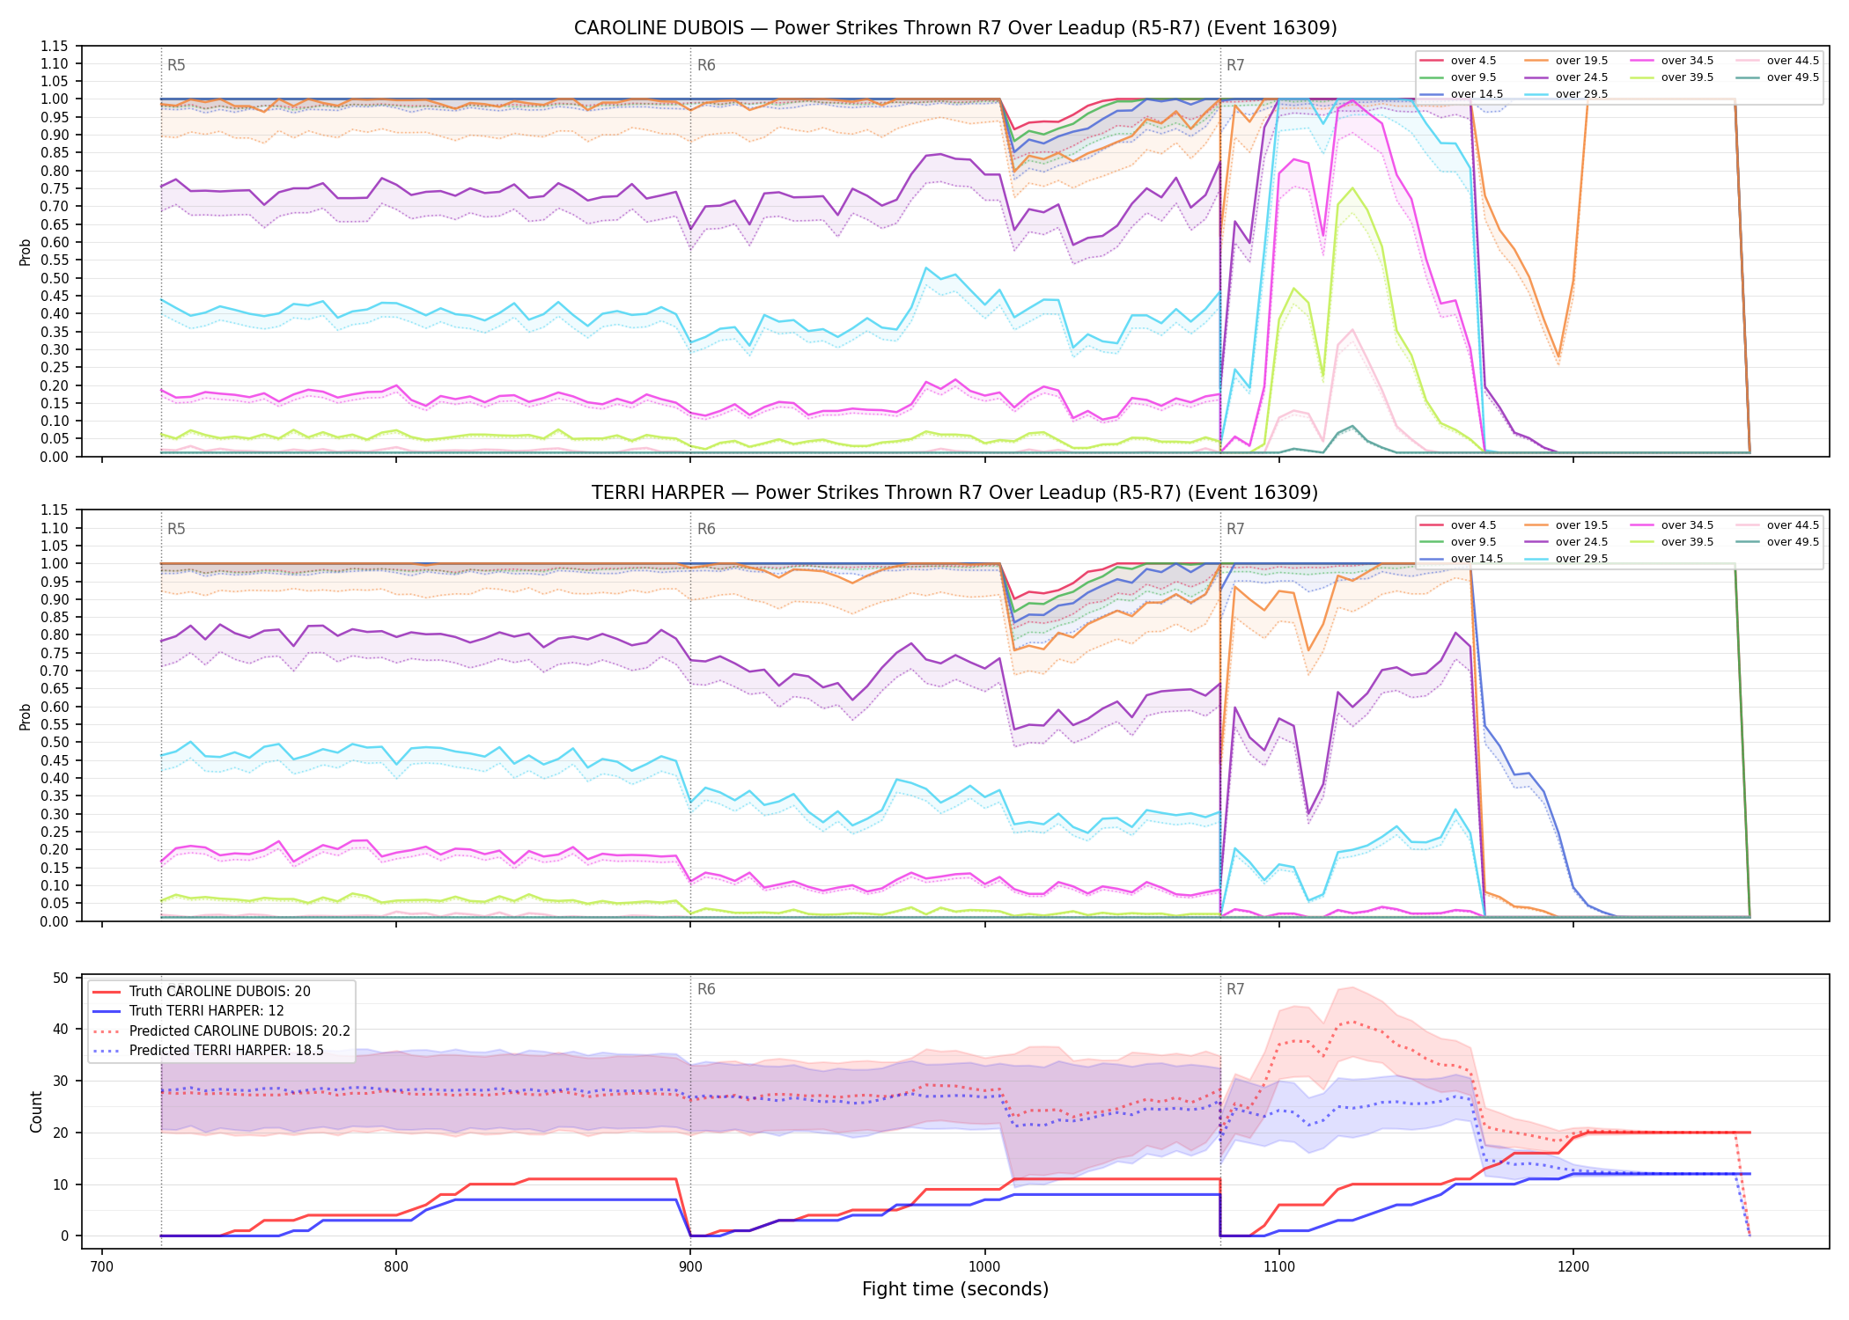Click the 1.15 tick label in Caroline Dubois chart
Screen dimensions: 1849x1320
(55, 46)
